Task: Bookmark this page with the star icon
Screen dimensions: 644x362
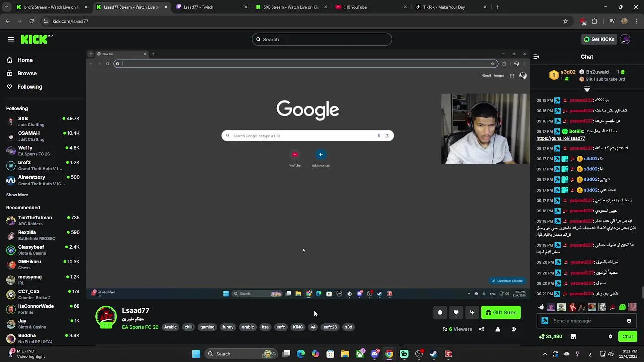Action: coord(566,21)
